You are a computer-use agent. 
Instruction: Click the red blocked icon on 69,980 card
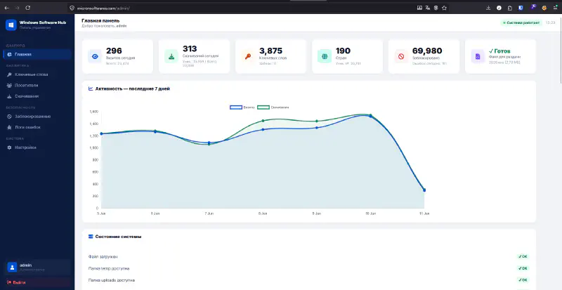tap(401, 56)
